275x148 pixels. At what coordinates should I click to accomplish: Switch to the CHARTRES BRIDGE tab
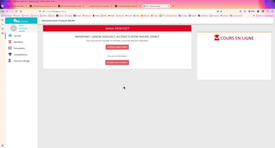coord(14,6)
